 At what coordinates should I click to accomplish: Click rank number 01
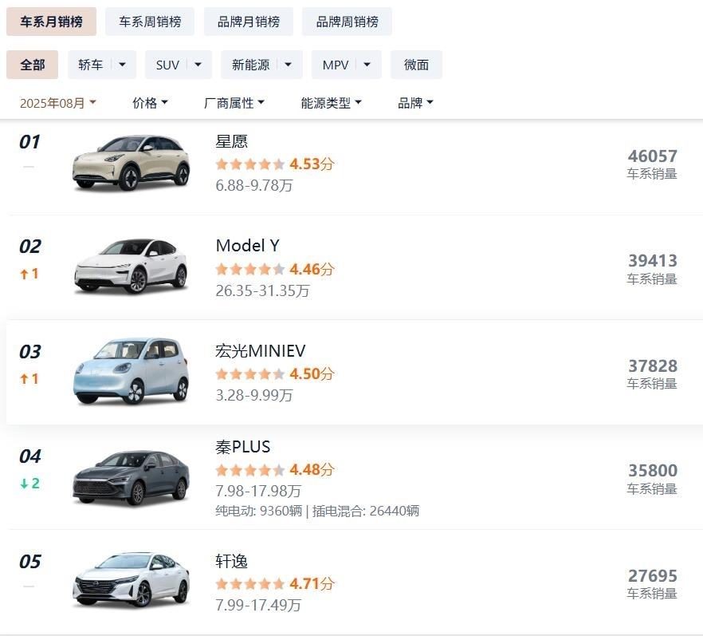click(x=29, y=142)
